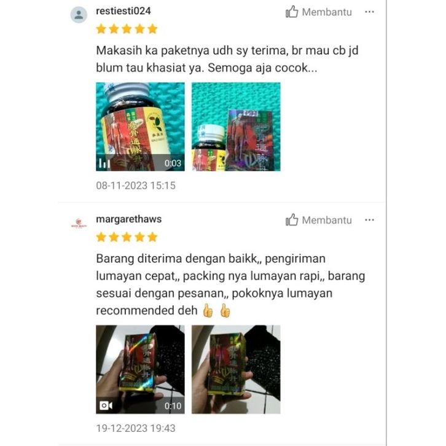Image resolution: width=446 pixels, height=446 pixels.
Task: Click Membantu label on margarethaws' review
Action: pos(327,221)
